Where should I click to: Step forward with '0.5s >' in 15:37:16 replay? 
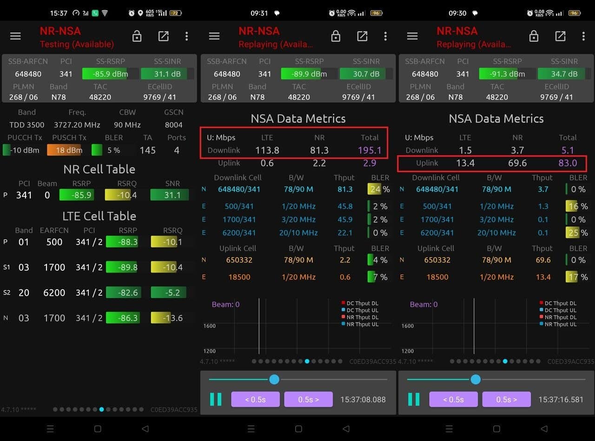pyautogui.click(x=506, y=399)
